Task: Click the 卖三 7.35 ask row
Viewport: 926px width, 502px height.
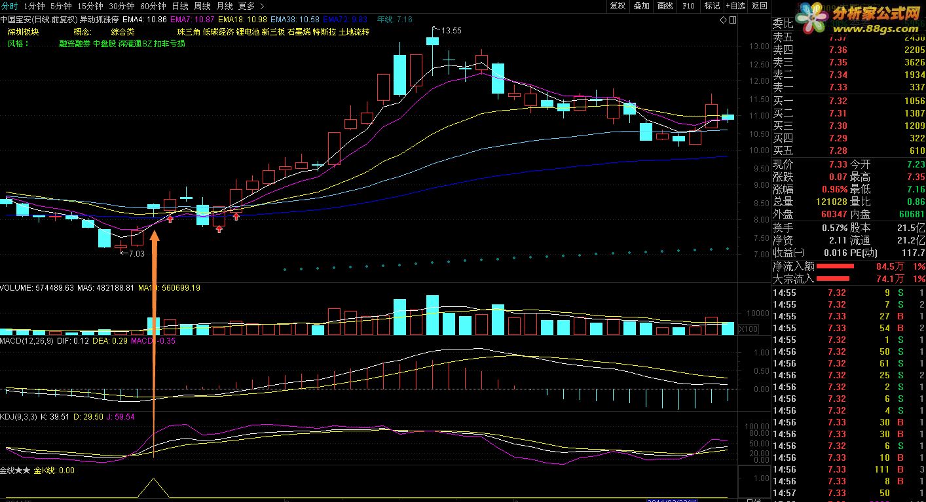Action: pyautogui.click(x=849, y=62)
